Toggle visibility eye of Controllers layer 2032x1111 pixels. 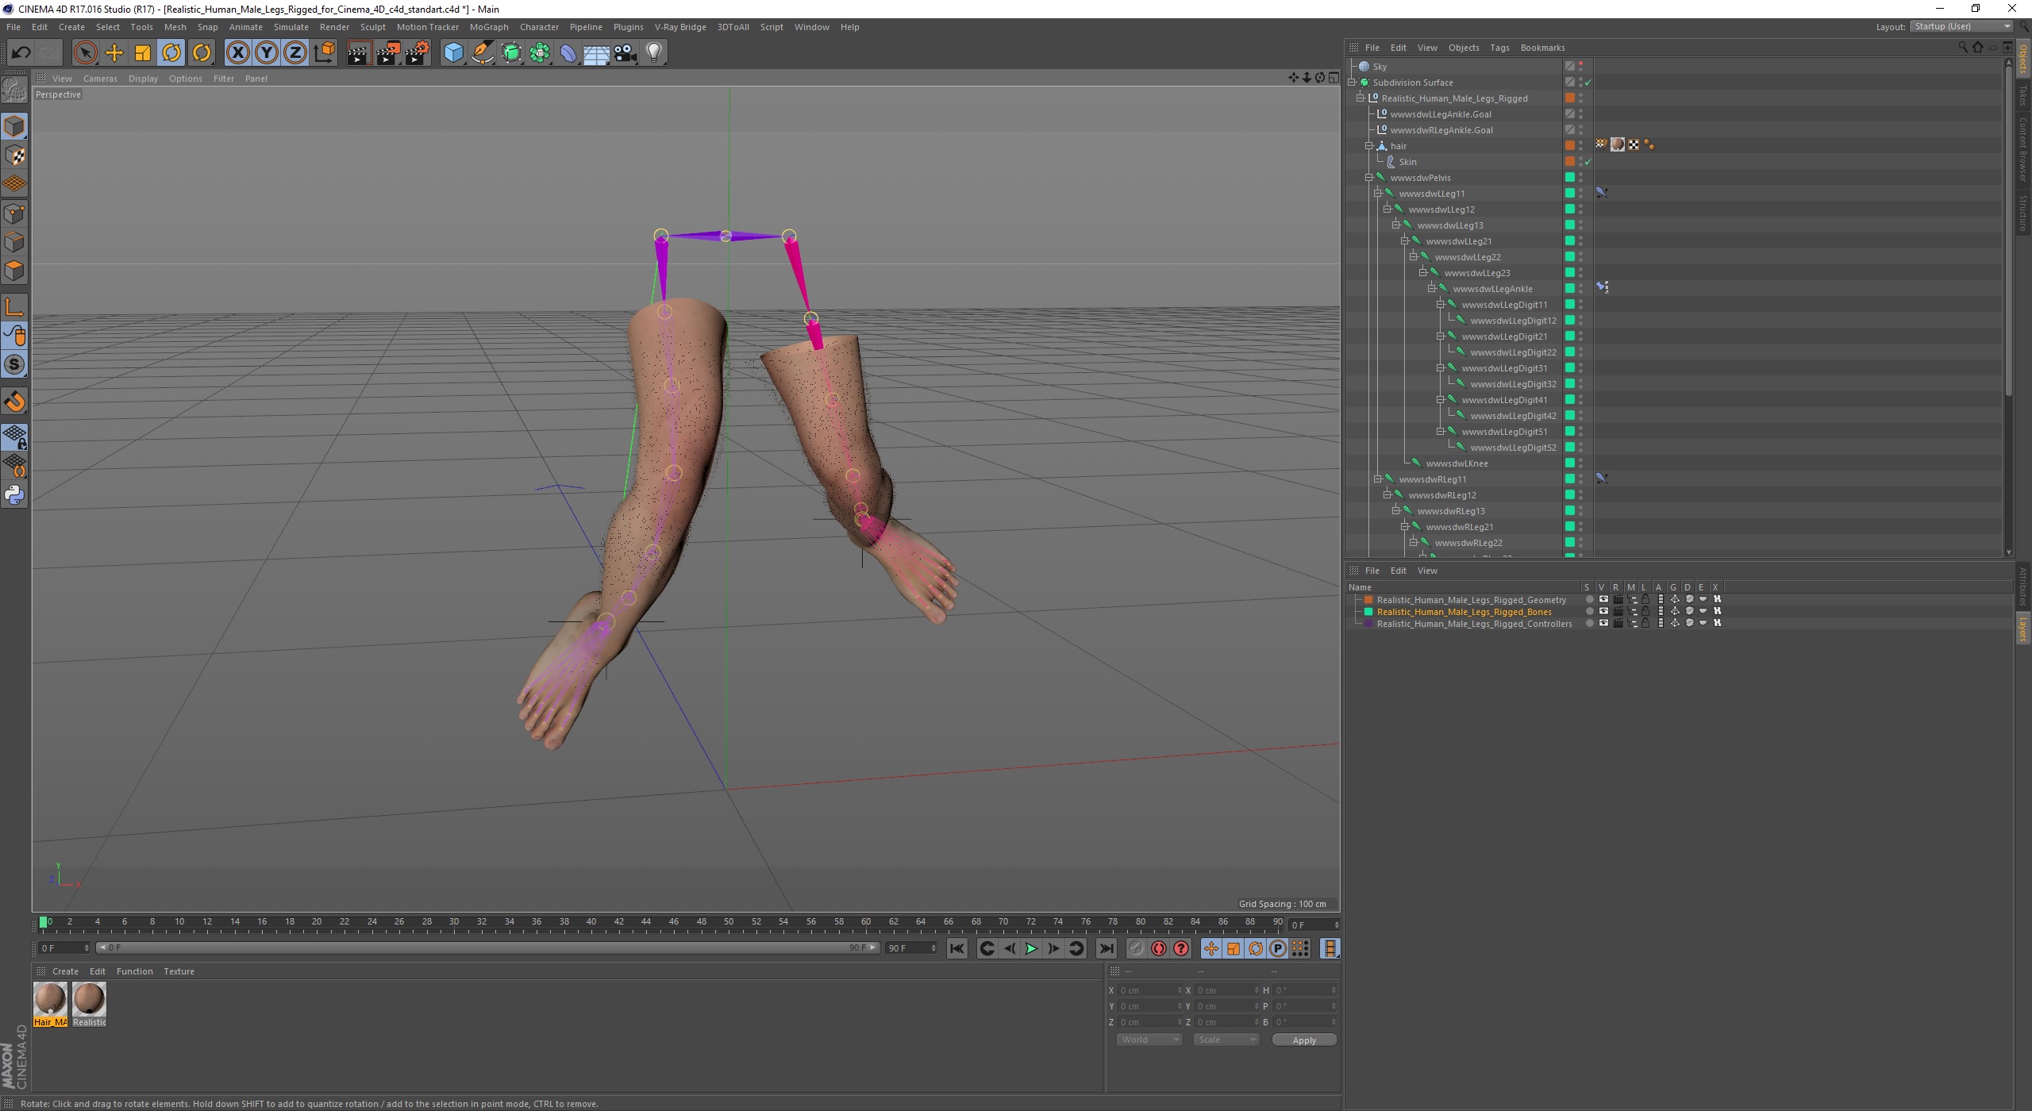1603,624
